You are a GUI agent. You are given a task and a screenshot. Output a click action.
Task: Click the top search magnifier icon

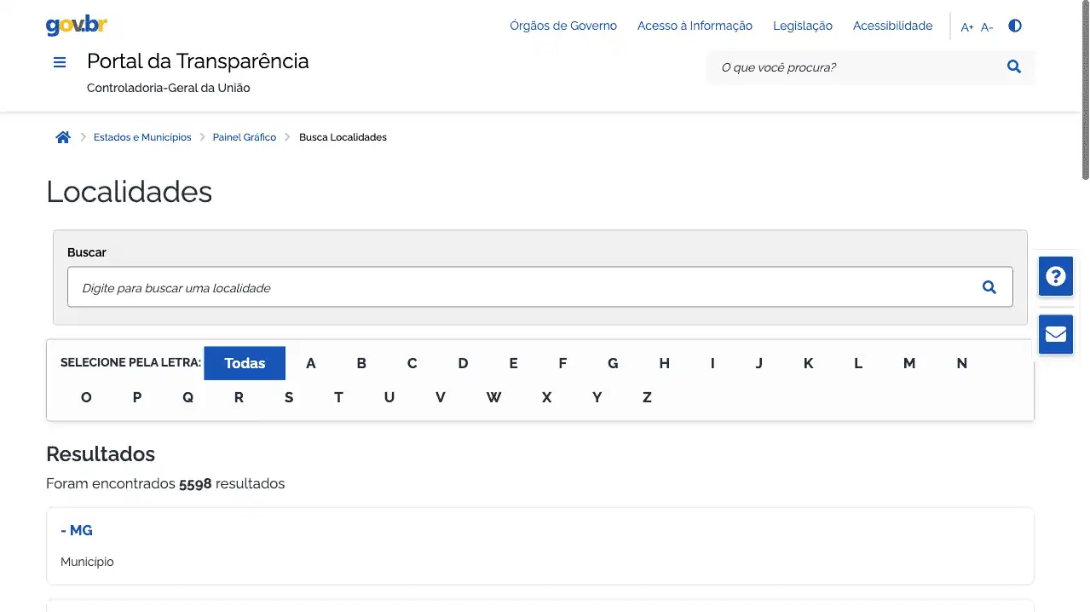point(1013,67)
